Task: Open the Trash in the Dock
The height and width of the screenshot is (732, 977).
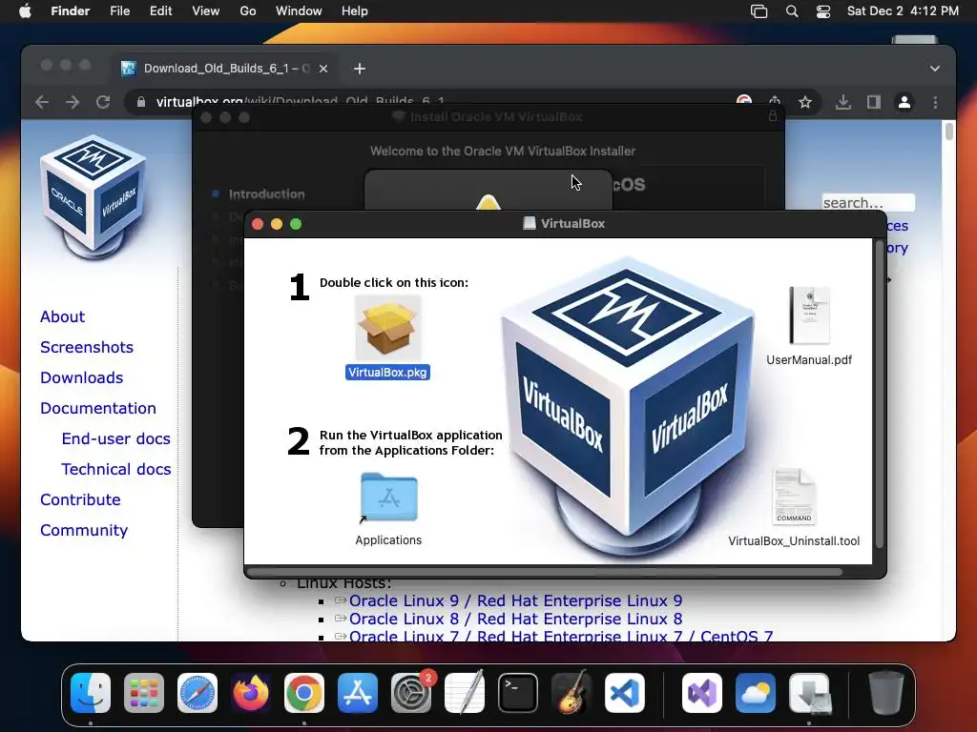Action: coord(886,692)
